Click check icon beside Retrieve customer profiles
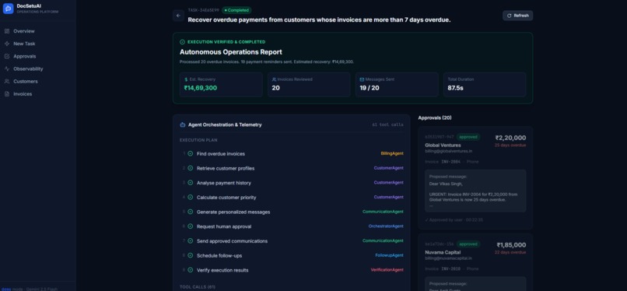The height and width of the screenshot is (291, 627). tap(191, 168)
